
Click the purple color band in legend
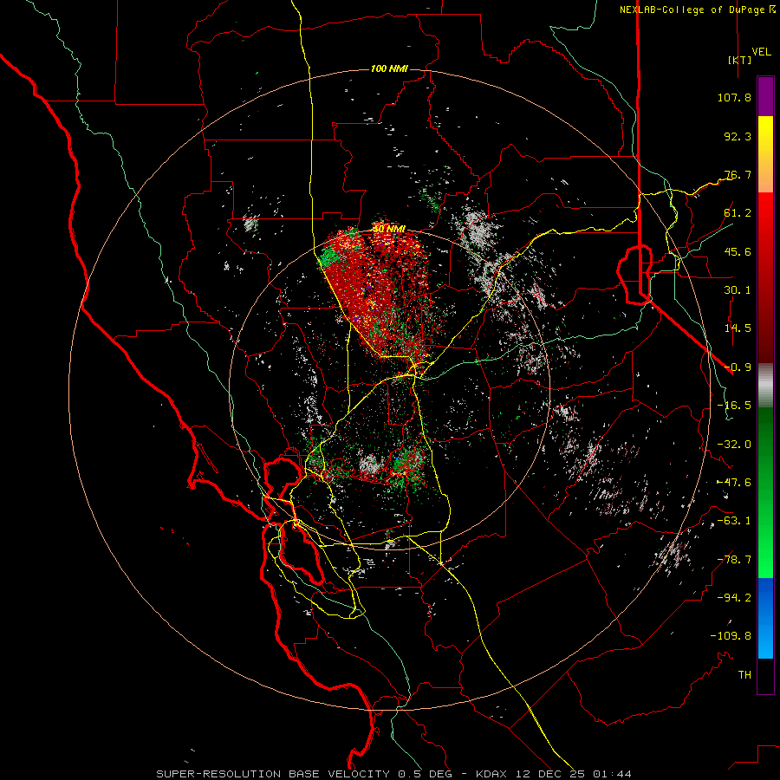click(765, 97)
